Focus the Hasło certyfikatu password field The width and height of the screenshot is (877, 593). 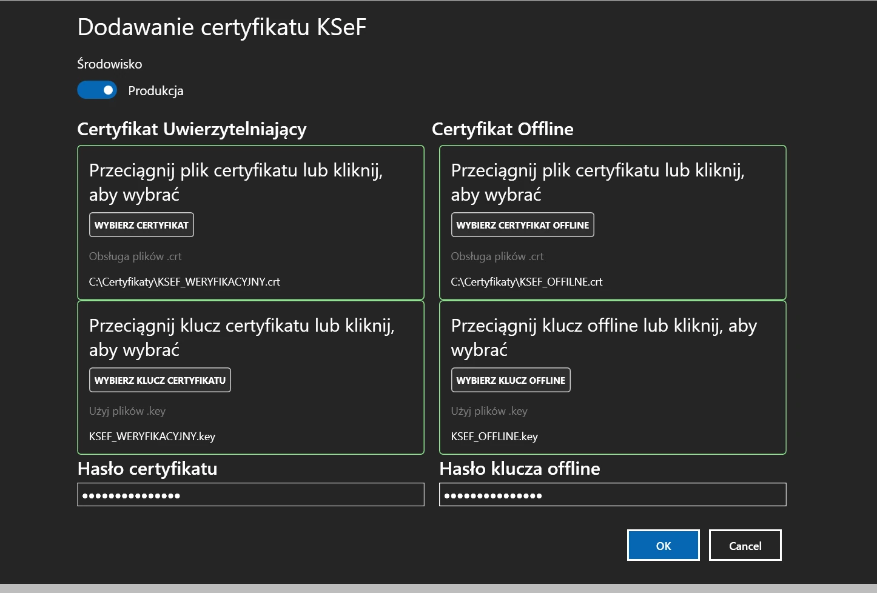pyautogui.click(x=250, y=495)
